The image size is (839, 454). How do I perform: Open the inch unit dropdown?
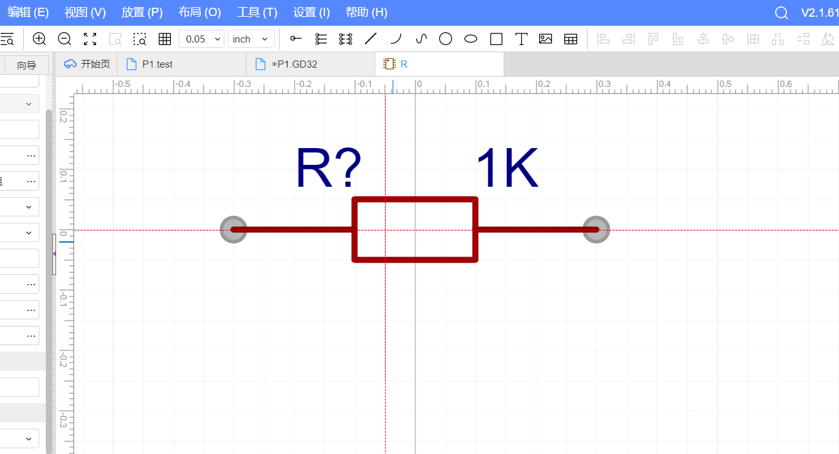click(251, 39)
